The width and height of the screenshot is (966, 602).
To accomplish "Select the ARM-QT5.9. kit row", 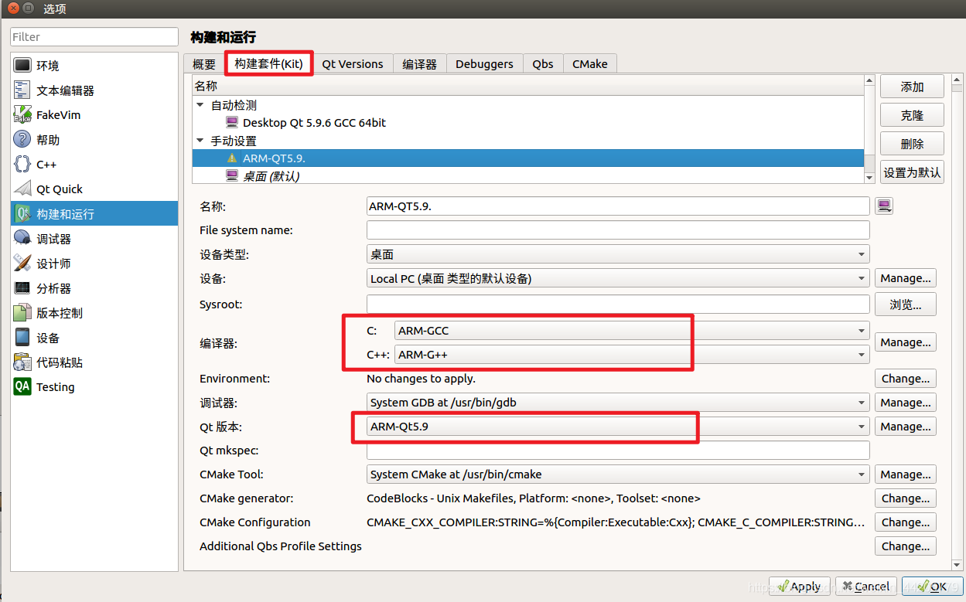I will 528,158.
